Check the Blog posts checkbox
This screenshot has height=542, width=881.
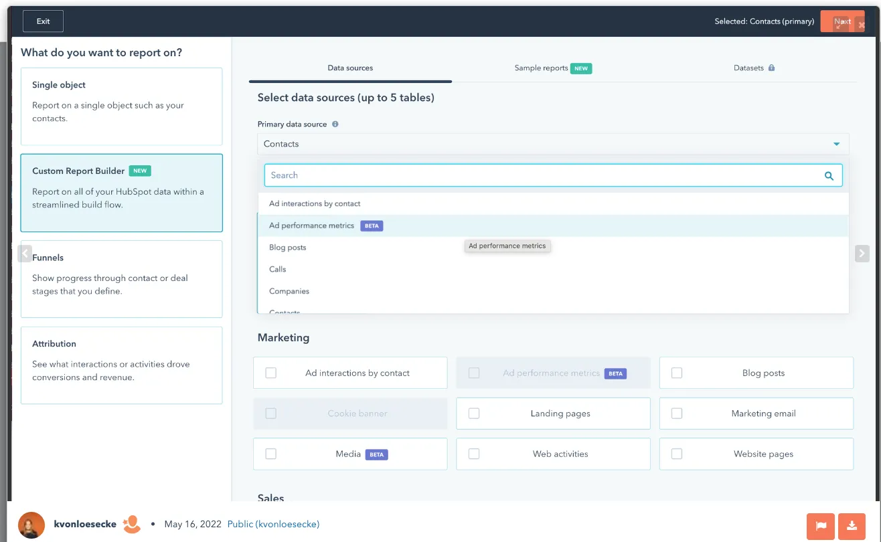click(x=677, y=373)
